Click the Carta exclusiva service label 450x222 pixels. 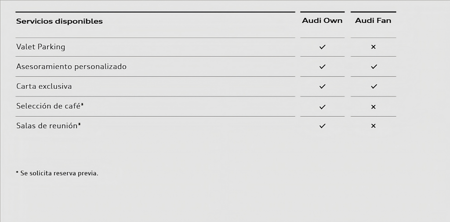pyautogui.click(x=44, y=87)
